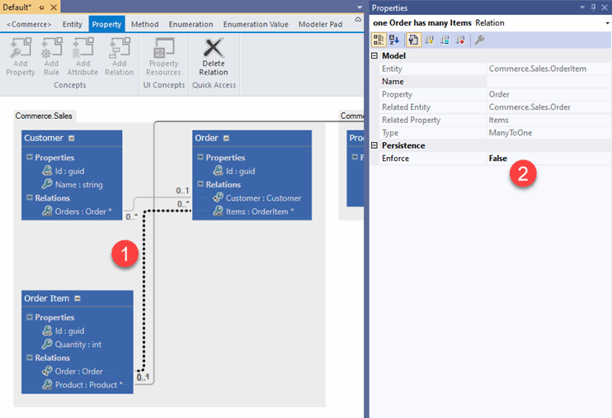Sort properties alphabetically in Properties panel

(395, 40)
